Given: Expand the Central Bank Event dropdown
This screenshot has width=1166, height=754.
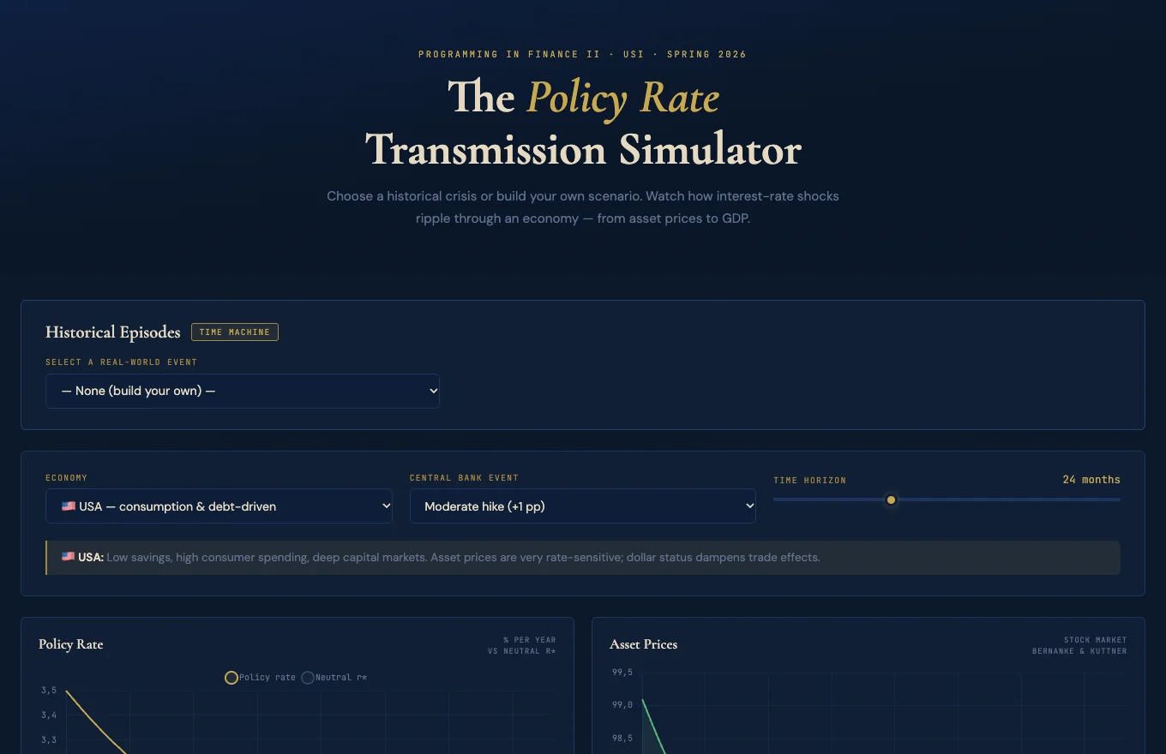Looking at the screenshot, I should (583, 506).
